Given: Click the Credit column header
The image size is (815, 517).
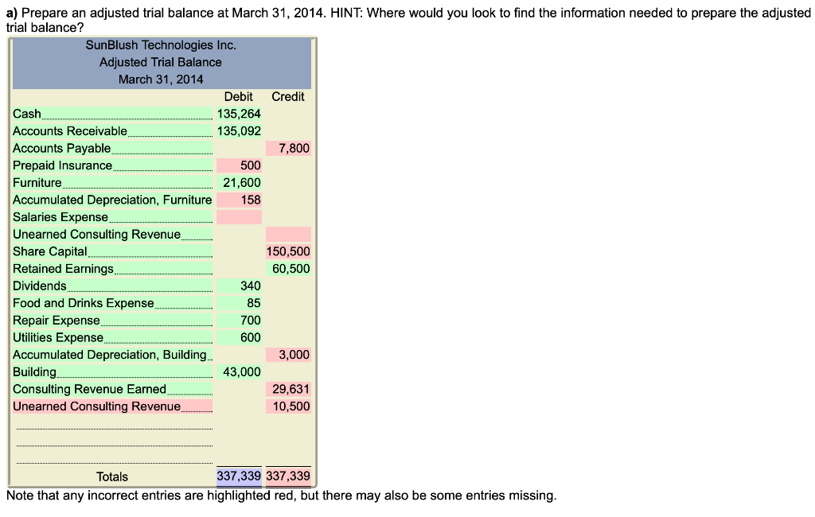Looking at the screenshot, I should coord(287,96).
